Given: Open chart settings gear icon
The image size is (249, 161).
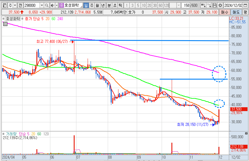Looking at the screenshot, I should (220, 6).
